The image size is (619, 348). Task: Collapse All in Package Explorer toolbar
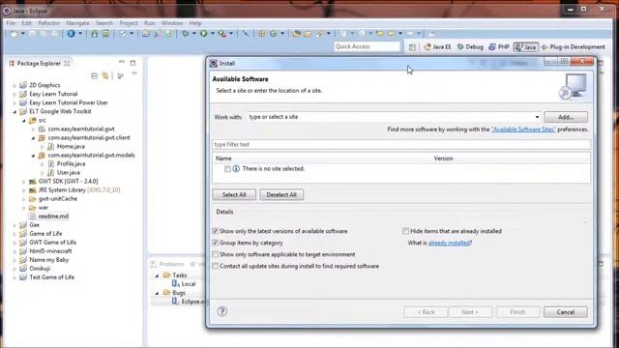point(95,75)
